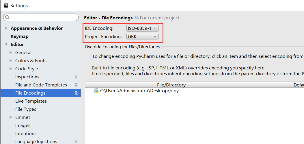The image size is (304, 144).
Task: Click project-level icon beside File and Code Templates
Action: click(x=76, y=85)
